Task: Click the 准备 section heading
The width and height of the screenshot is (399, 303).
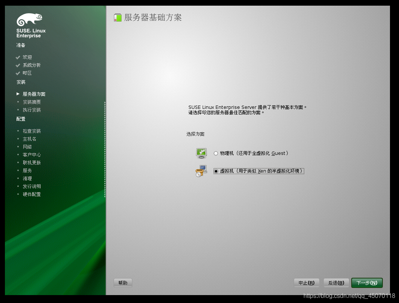Action: pos(21,45)
